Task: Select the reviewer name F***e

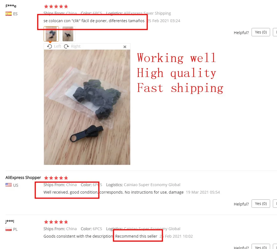Action: click(x=11, y=6)
